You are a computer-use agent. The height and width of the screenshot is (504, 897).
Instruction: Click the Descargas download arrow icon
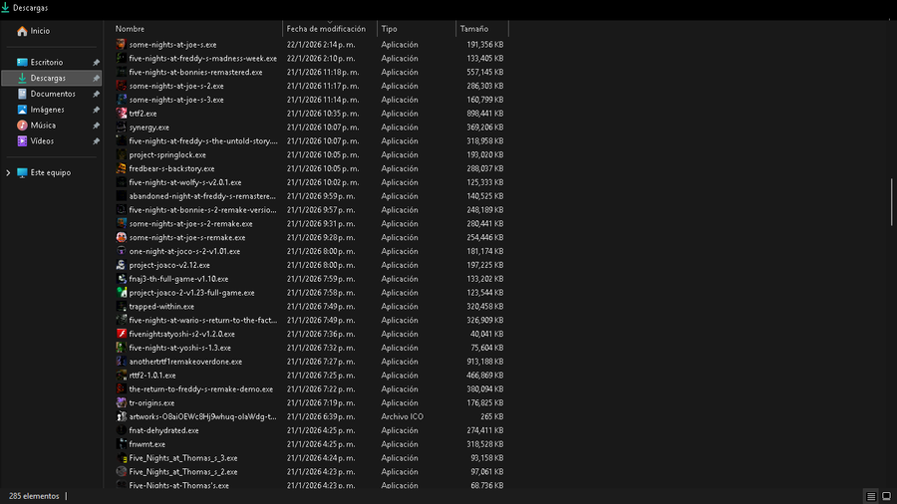(x=22, y=78)
